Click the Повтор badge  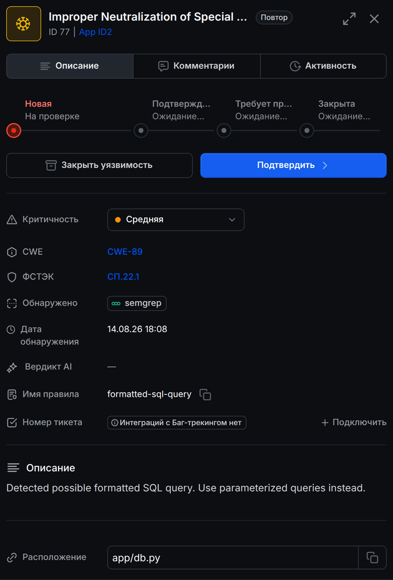(274, 17)
